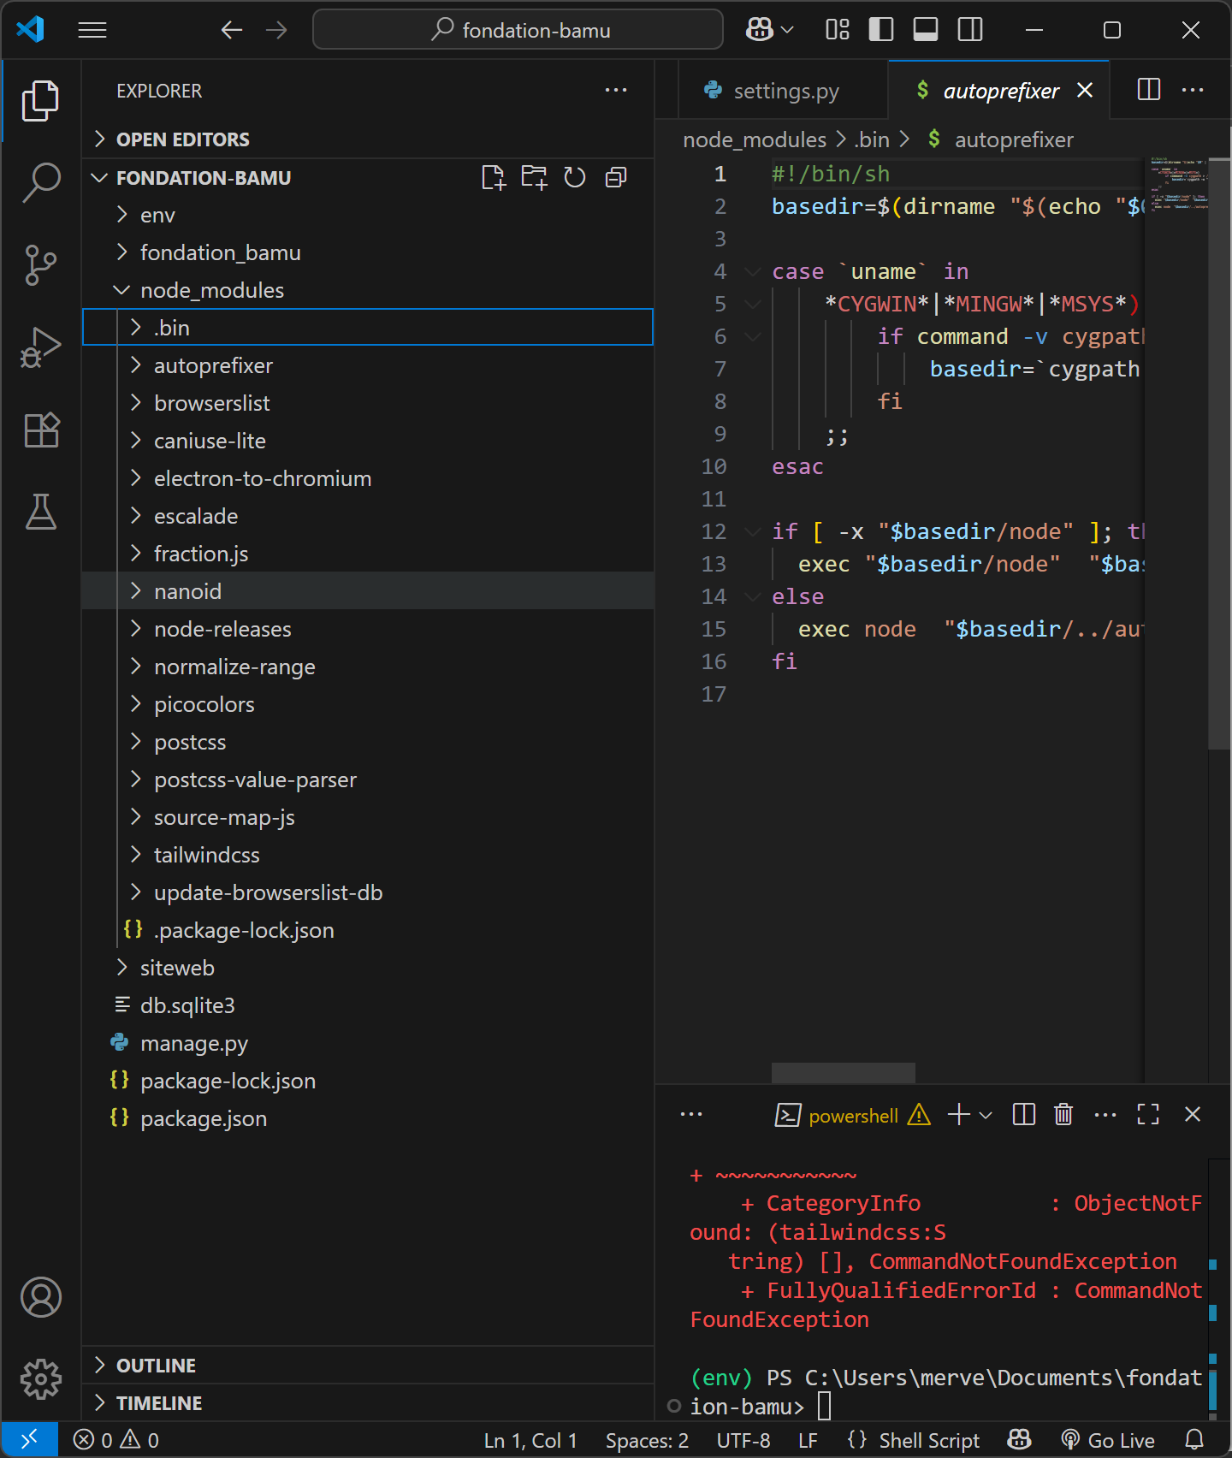Click the New File icon in explorer
Image resolution: width=1232 pixels, height=1458 pixels.
(x=493, y=177)
